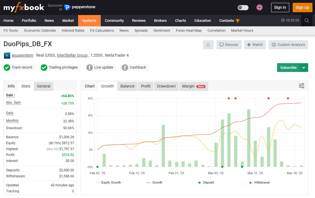This screenshot has height=198, width=315.
Task: Switch to the Balance chart tab
Action: coord(127,86)
